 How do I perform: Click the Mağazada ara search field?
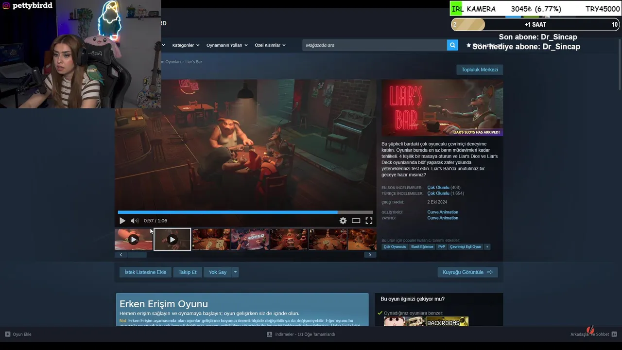click(x=375, y=45)
